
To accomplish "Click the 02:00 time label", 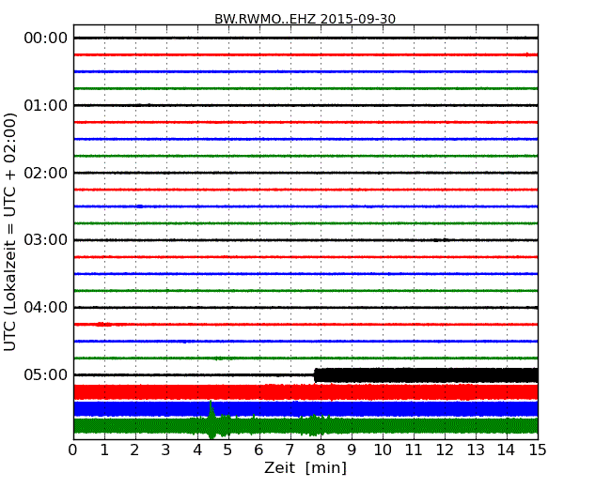I will (46, 173).
